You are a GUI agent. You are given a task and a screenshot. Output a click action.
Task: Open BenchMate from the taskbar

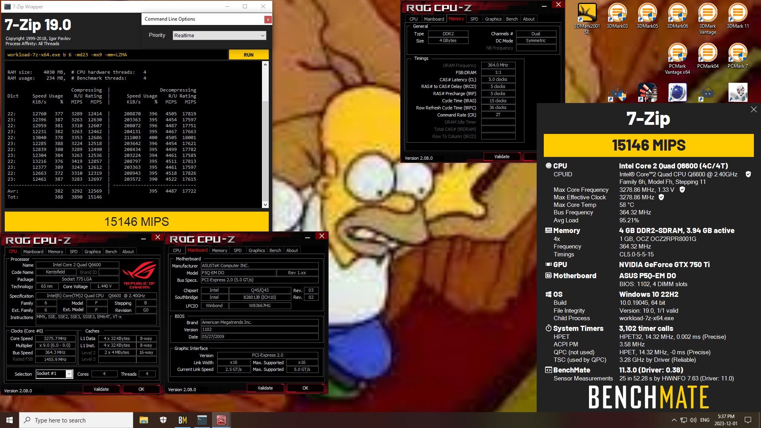coord(182,420)
